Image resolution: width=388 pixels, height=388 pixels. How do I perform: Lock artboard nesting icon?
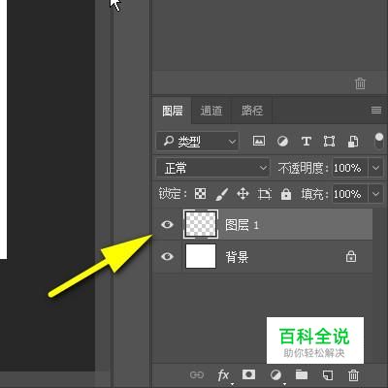coord(264,194)
